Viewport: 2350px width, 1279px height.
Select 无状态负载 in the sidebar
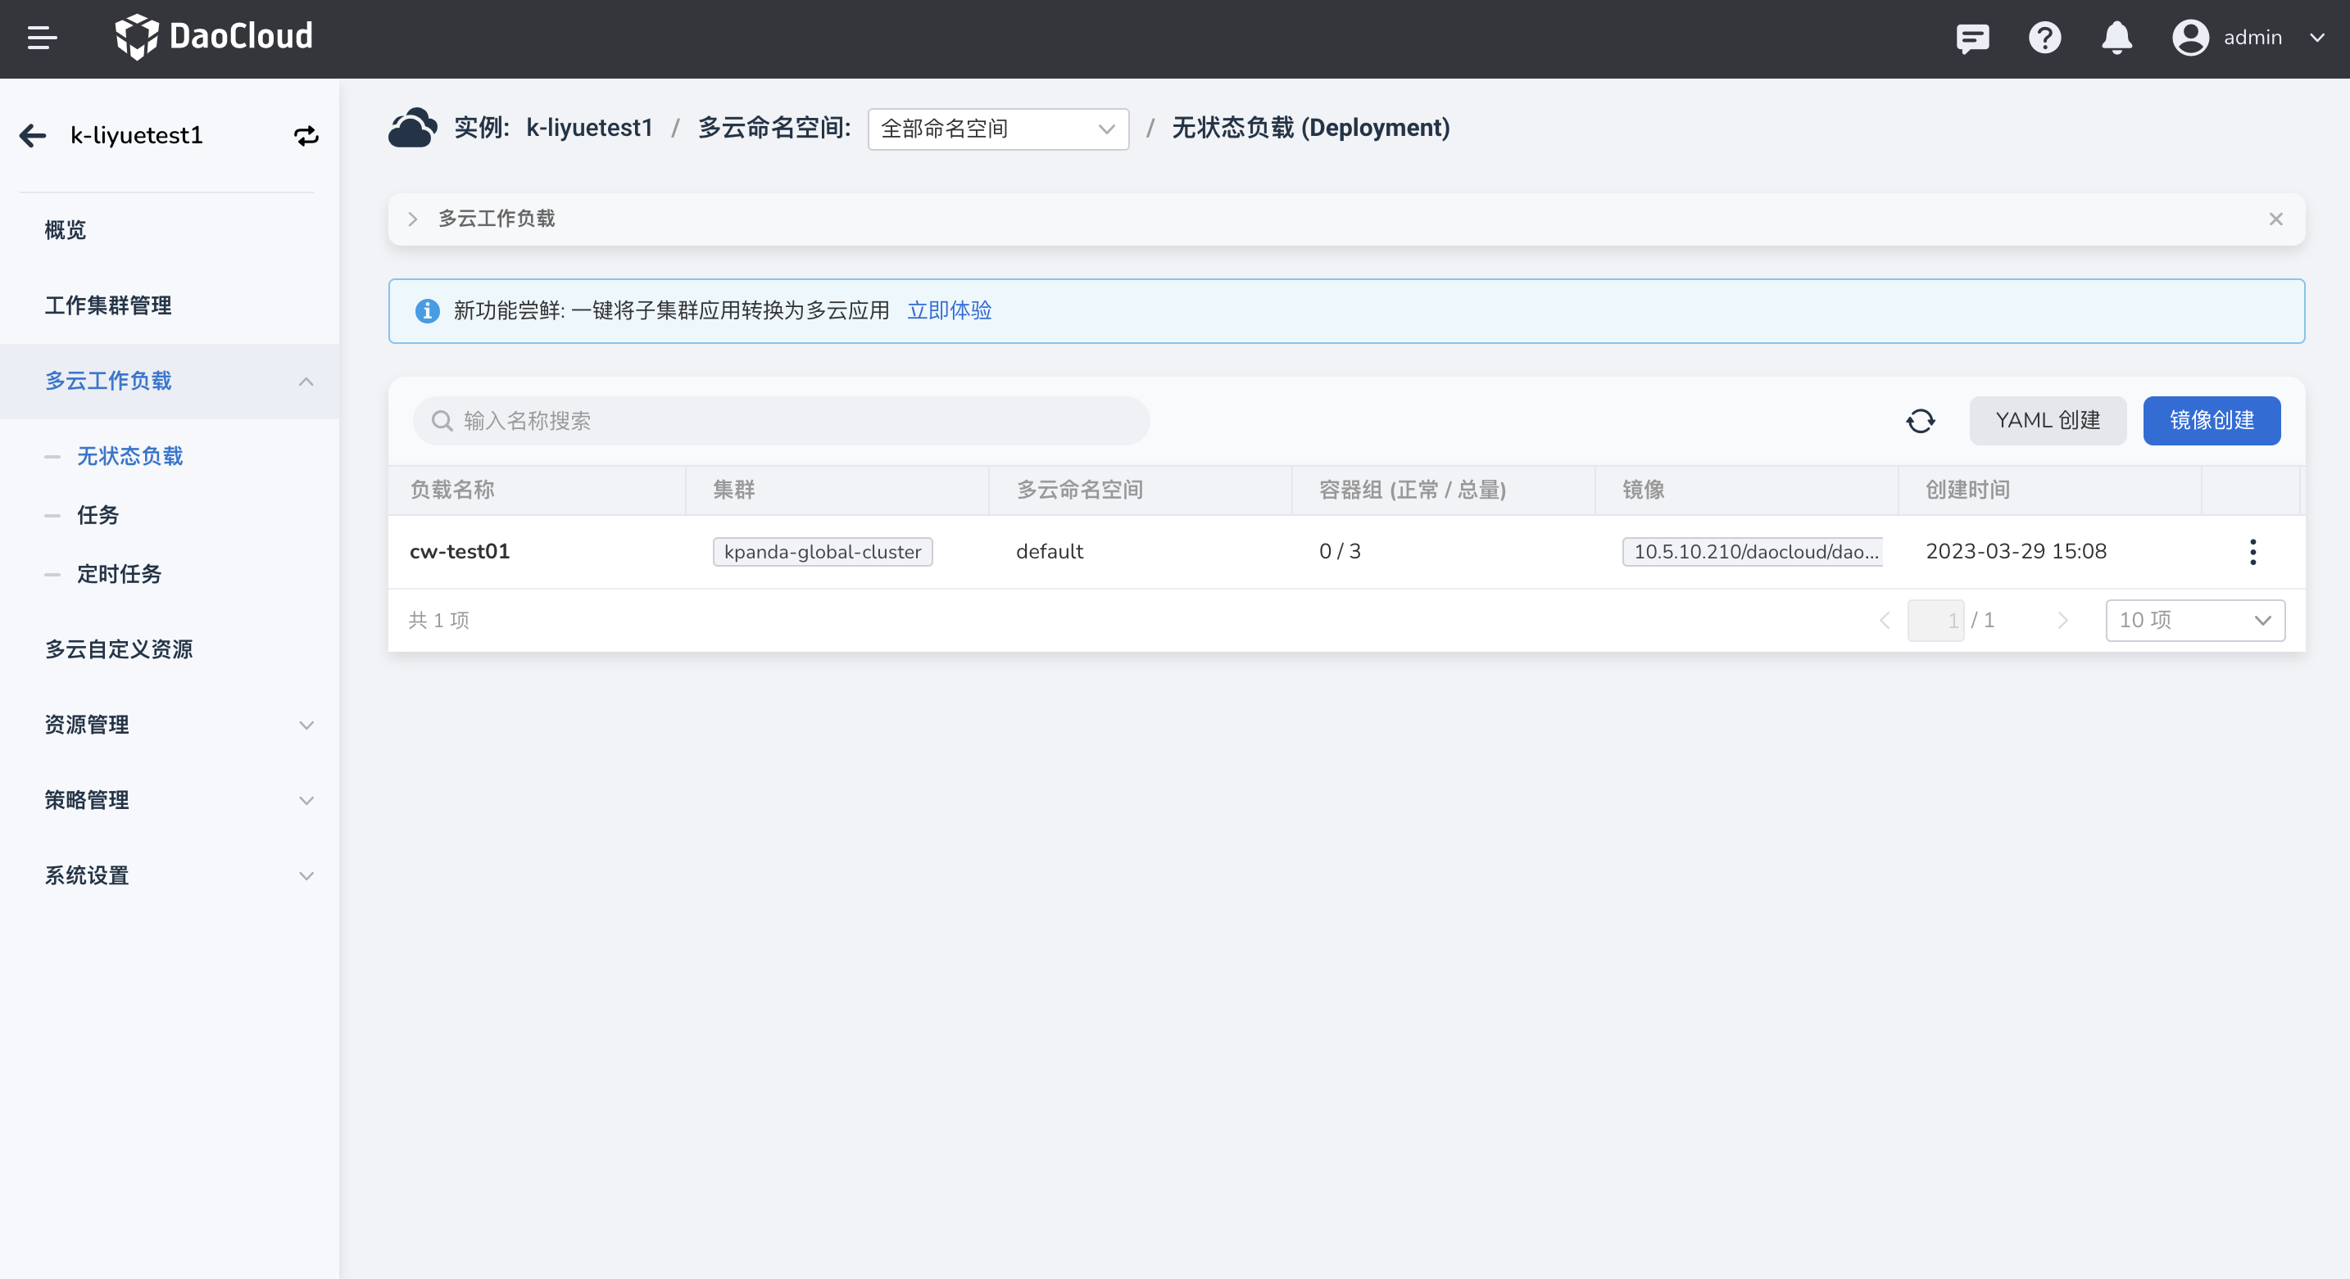pyautogui.click(x=129, y=456)
